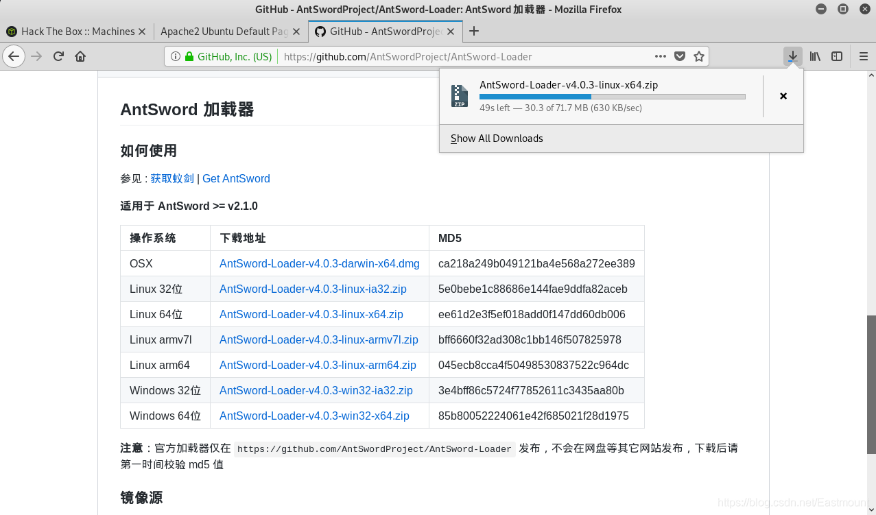876x515 pixels.
Task: Open the Library bookmarks and history
Action: pos(815,56)
